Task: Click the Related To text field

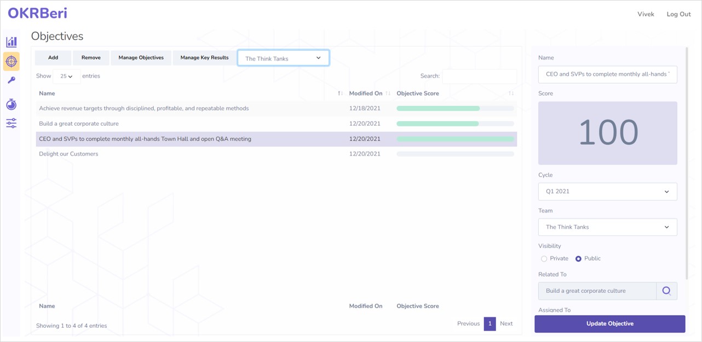Action: click(597, 291)
